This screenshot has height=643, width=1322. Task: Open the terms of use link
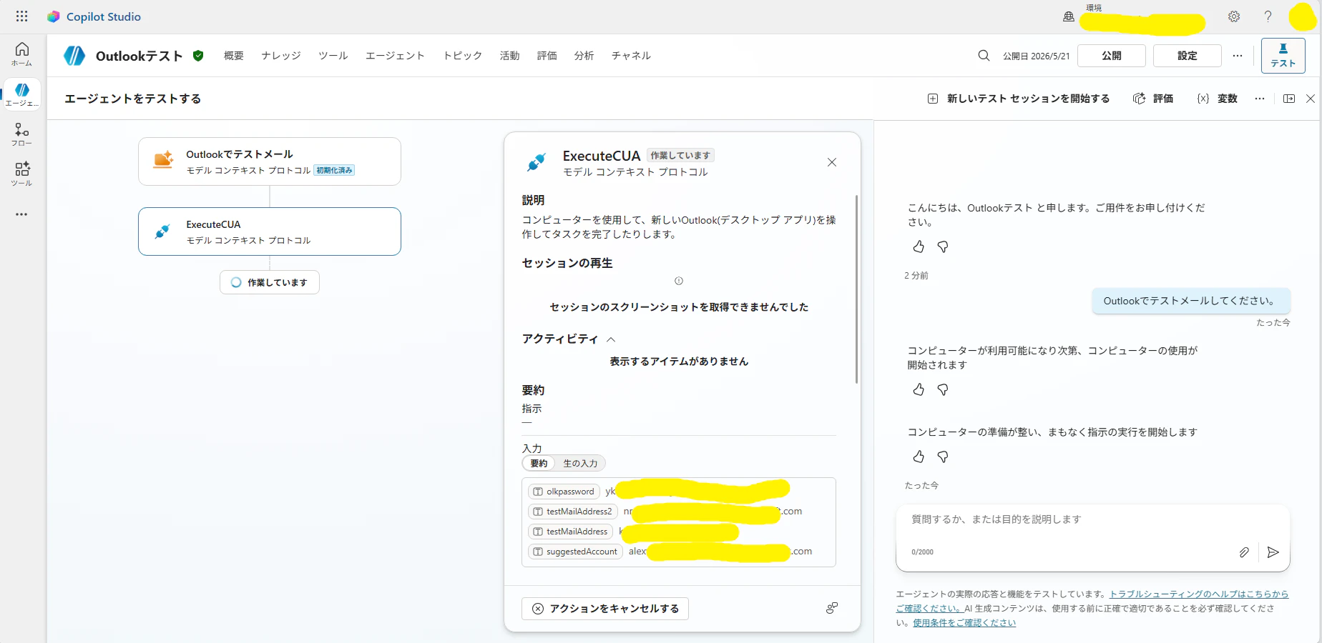pos(964,623)
